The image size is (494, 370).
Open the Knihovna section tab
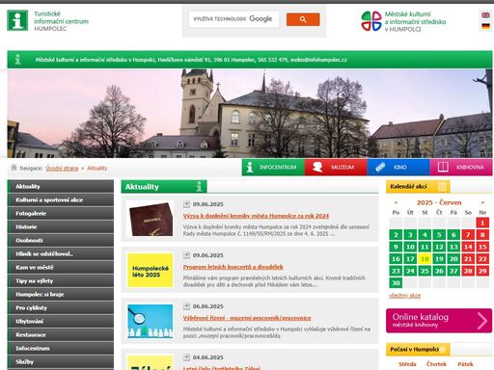(x=461, y=167)
